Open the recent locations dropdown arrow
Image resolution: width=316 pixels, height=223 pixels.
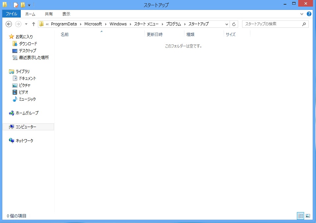click(26, 24)
